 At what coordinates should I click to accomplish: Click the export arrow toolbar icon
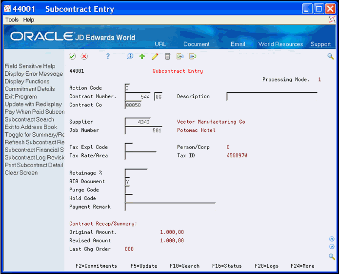click(x=193, y=56)
